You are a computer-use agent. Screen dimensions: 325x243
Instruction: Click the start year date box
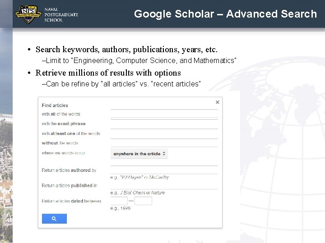119,201
